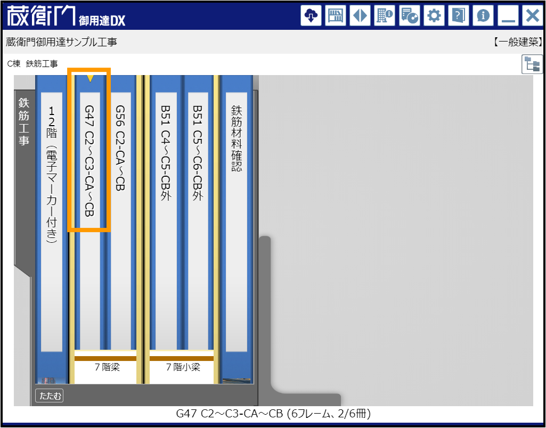Toggle the folder tree display icon
The image size is (546, 428).
coord(532,64)
